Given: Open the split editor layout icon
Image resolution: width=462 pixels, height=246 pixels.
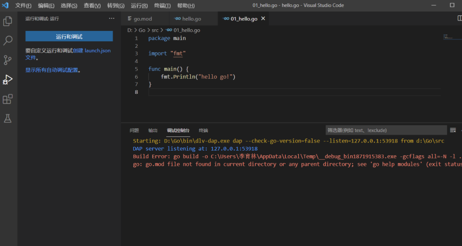Looking at the screenshot, I should [460, 18].
